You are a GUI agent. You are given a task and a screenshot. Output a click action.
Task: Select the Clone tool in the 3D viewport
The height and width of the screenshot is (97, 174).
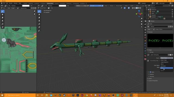click(39, 21)
